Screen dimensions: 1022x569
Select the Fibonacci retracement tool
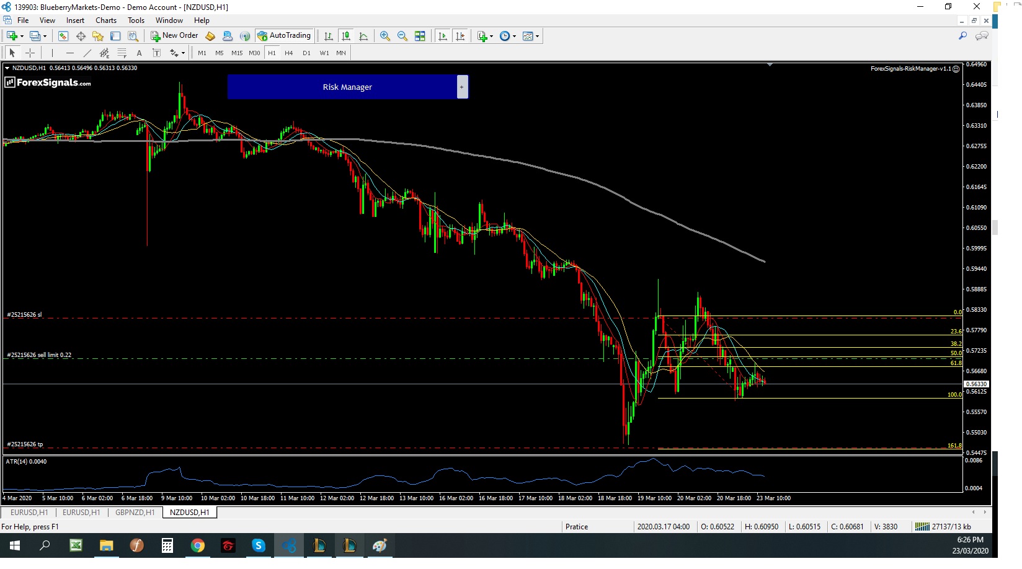pyautogui.click(x=122, y=53)
